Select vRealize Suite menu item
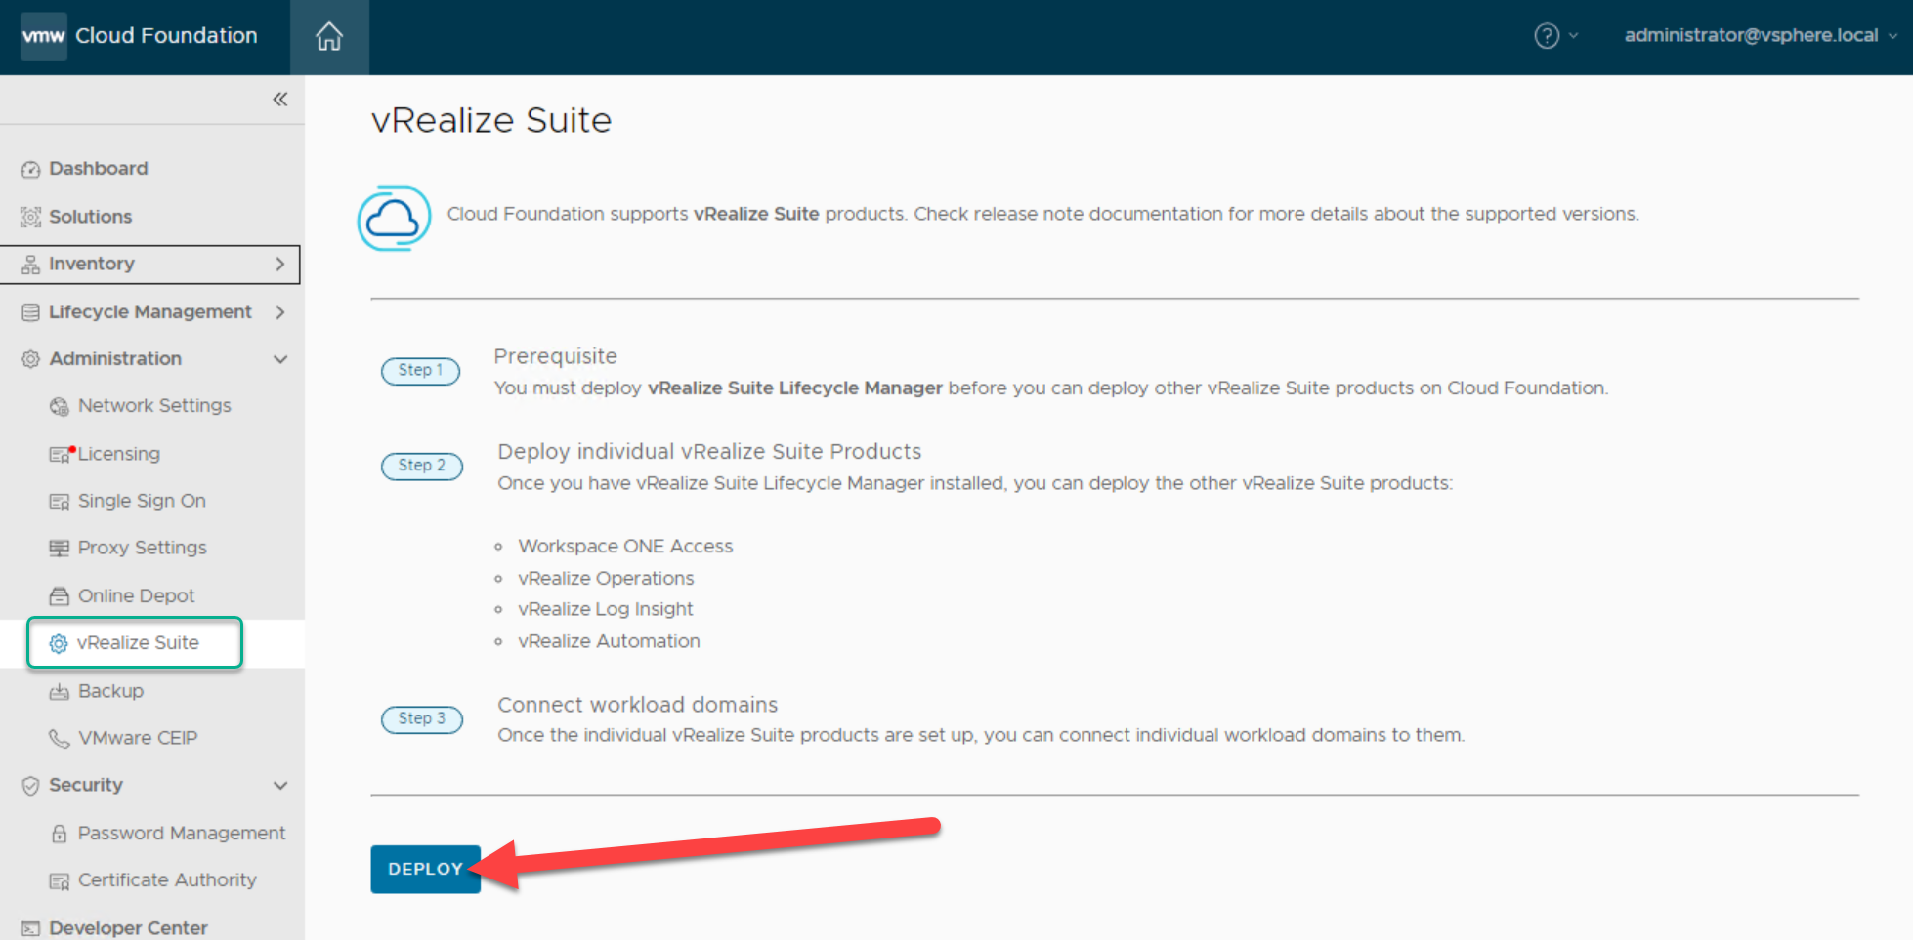 [138, 643]
